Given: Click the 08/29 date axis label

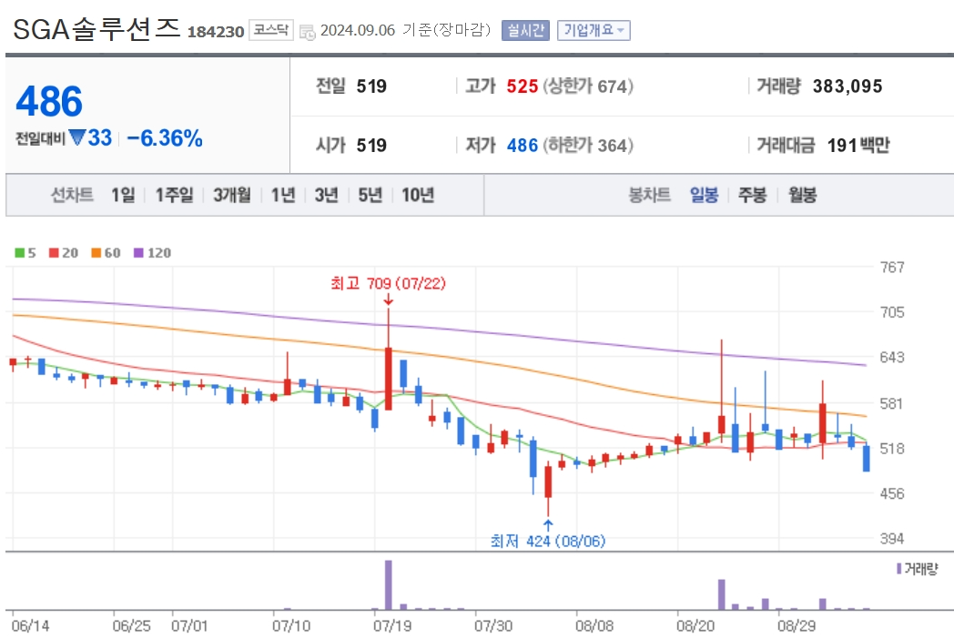Looking at the screenshot, I should coord(796,625).
